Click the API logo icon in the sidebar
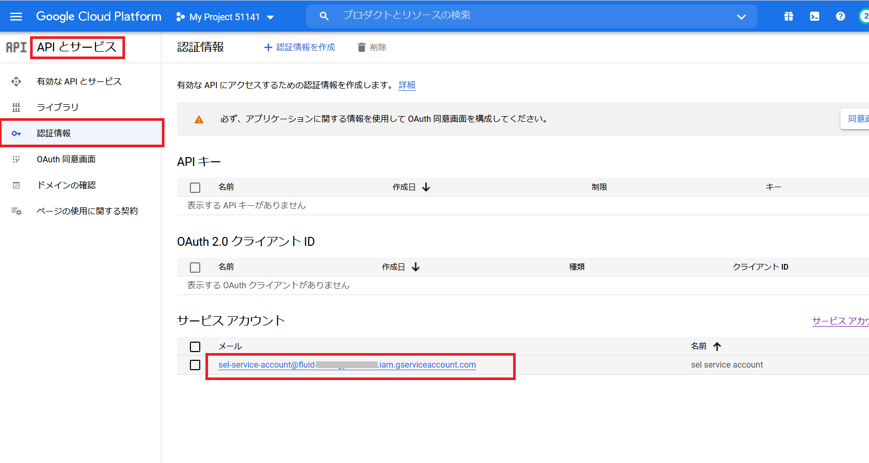This screenshot has width=869, height=463. 16,47
